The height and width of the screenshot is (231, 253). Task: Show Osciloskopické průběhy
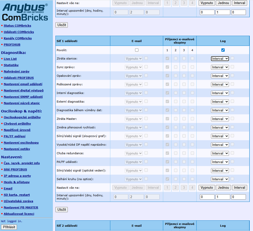22,117
